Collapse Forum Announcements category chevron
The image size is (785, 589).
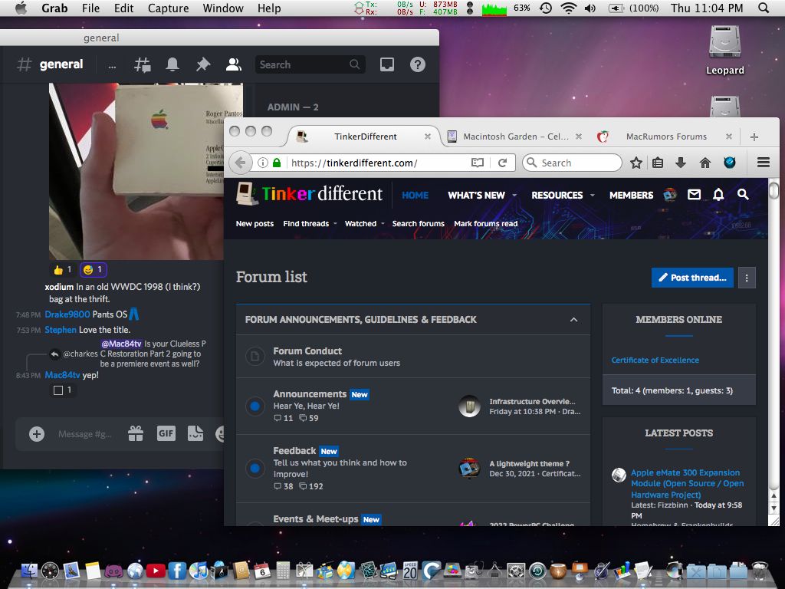(x=573, y=320)
